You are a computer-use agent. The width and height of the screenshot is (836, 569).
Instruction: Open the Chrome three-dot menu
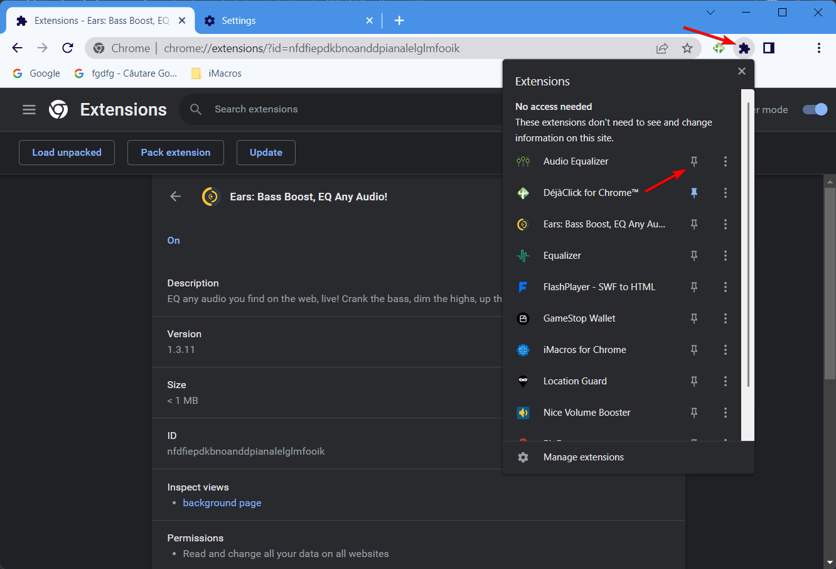pyautogui.click(x=819, y=48)
